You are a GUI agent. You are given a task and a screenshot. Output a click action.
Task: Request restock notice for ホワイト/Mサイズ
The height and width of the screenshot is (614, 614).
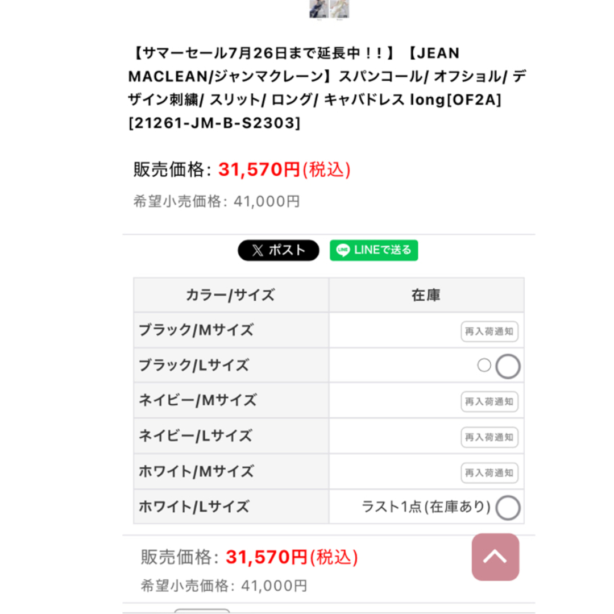coord(489,473)
